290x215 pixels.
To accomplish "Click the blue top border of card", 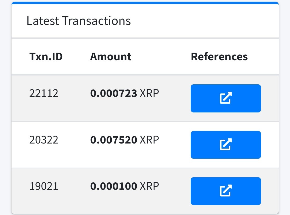I will click(145, 3).
